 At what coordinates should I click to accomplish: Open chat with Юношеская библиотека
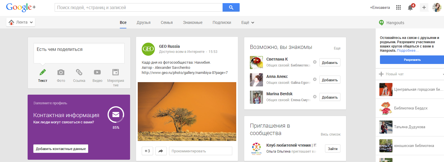[410, 146]
